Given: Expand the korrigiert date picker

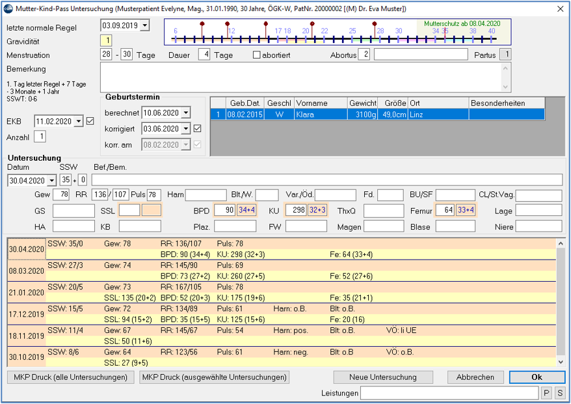Looking at the screenshot, I should tap(186, 129).
